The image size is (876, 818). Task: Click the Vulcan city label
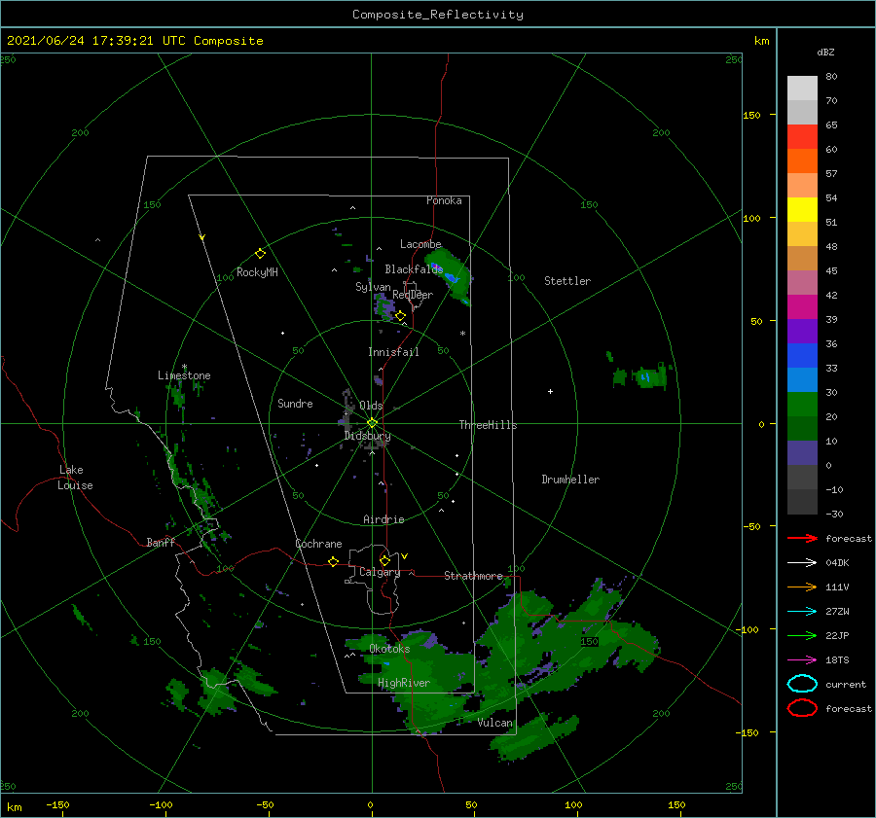tap(495, 723)
